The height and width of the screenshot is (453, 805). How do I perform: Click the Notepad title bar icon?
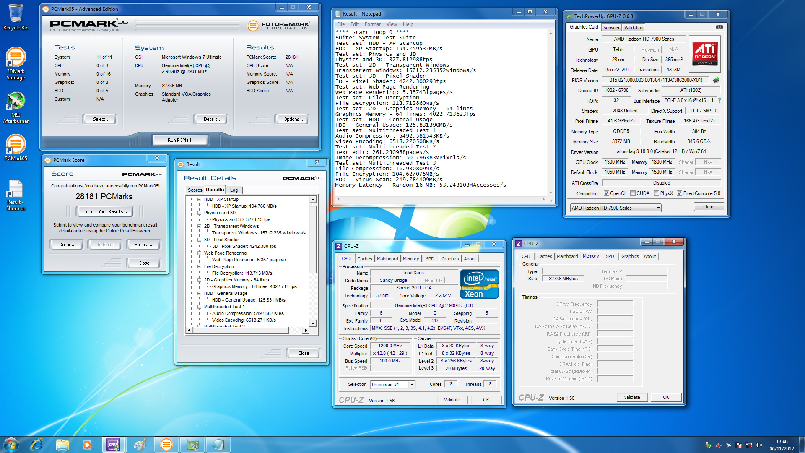click(x=338, y=14)
